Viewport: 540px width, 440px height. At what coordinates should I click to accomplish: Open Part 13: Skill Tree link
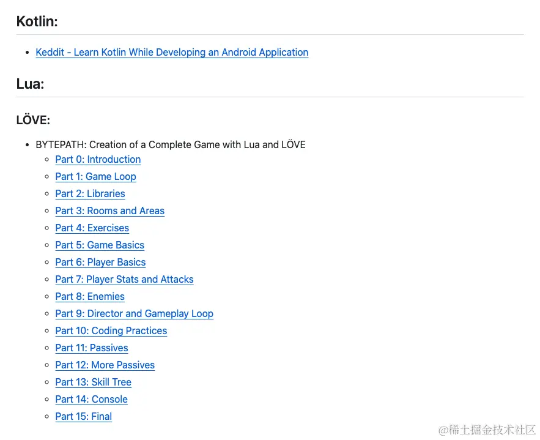click(93, 382)
